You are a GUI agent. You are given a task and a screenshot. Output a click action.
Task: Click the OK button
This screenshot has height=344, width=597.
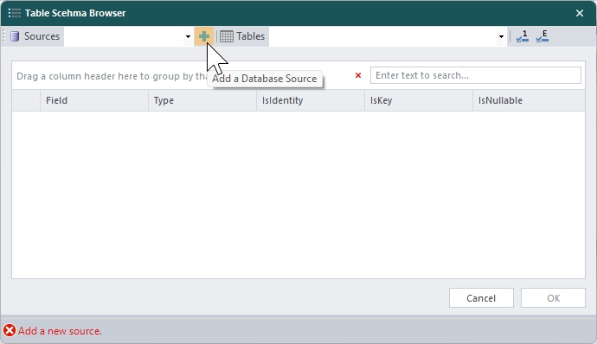tap(553, 298)
